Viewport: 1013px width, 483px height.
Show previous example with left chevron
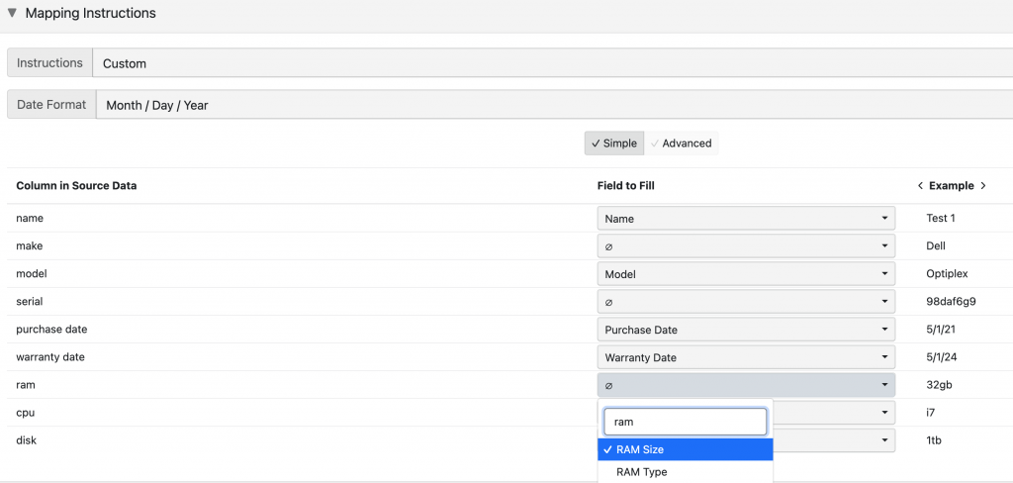click(x=920, y=186)
